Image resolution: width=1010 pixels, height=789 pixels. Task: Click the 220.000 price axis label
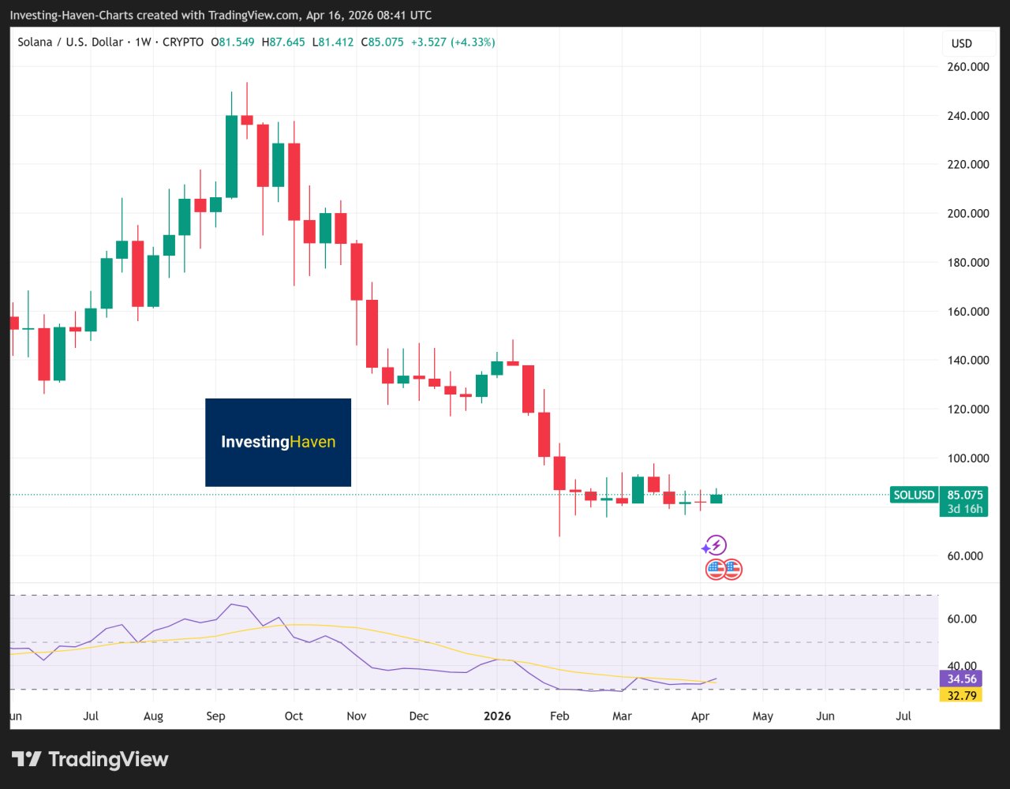click(968, 165)
